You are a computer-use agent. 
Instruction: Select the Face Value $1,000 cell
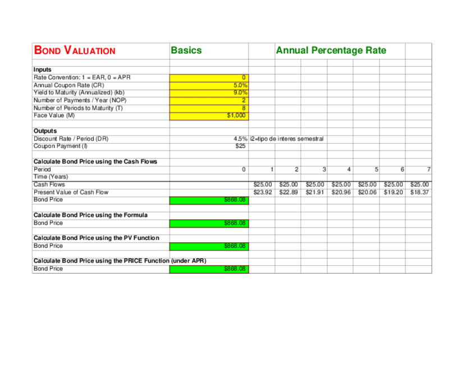click(209, 116)
